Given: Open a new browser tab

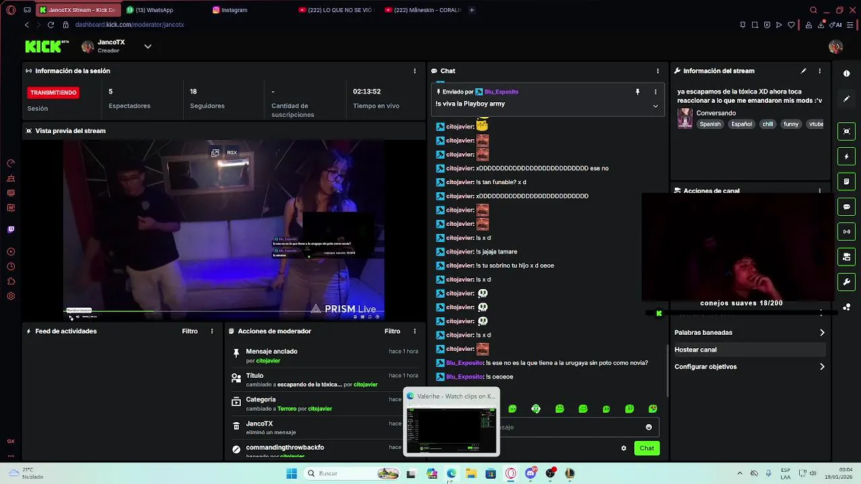Looking at the screenshot, I should point(472,10).
